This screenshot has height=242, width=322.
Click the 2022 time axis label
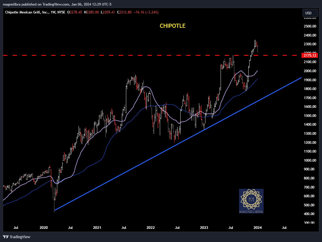[150, 228]
